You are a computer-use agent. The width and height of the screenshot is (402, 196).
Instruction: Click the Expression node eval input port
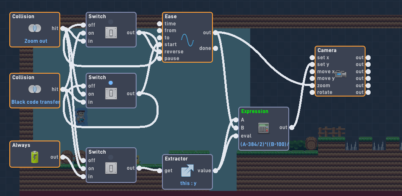236,136
